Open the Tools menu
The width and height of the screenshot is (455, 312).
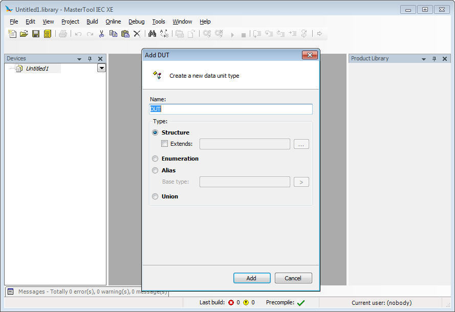tap(159, 21)
